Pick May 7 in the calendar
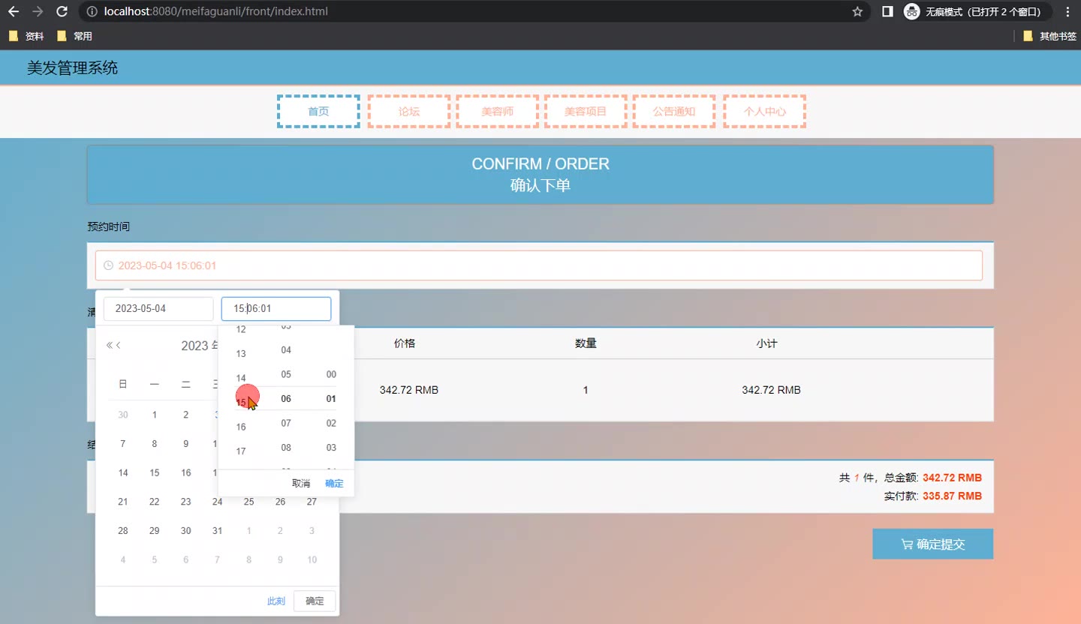Image resolution: width=1081 pixels, height=624 pixels. 123,444
